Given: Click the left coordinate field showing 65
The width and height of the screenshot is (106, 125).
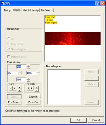Looking at the screenshot, I should tap(12, 73).
